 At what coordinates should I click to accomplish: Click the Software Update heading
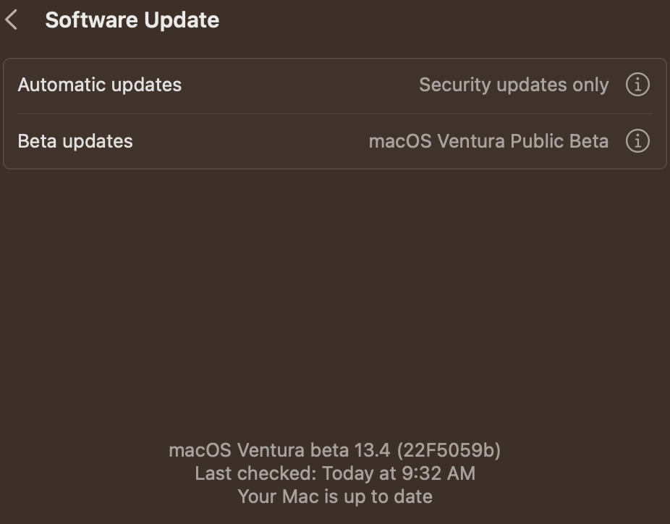(x=132, y=20)
